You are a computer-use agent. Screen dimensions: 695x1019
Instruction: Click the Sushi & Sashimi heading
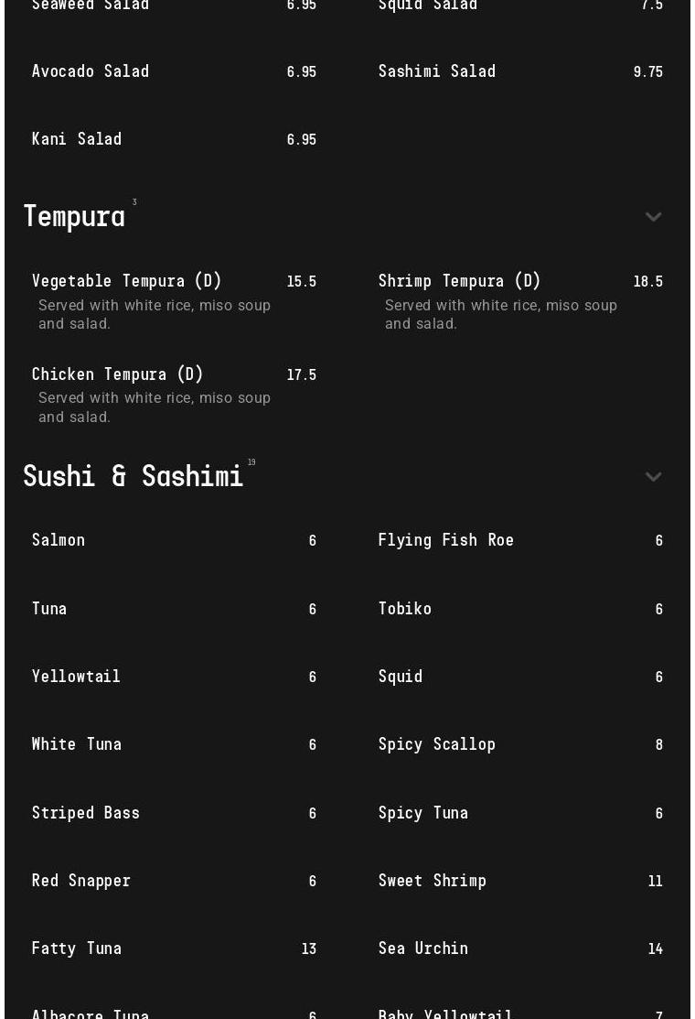click(134, 477)
